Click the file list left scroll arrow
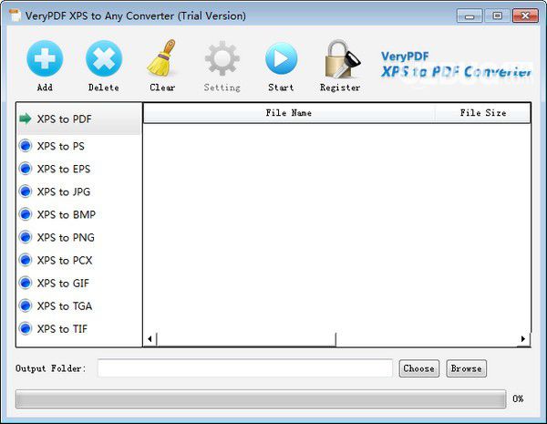The height and width of the screenshot is (424, 547). coord(150,339)
